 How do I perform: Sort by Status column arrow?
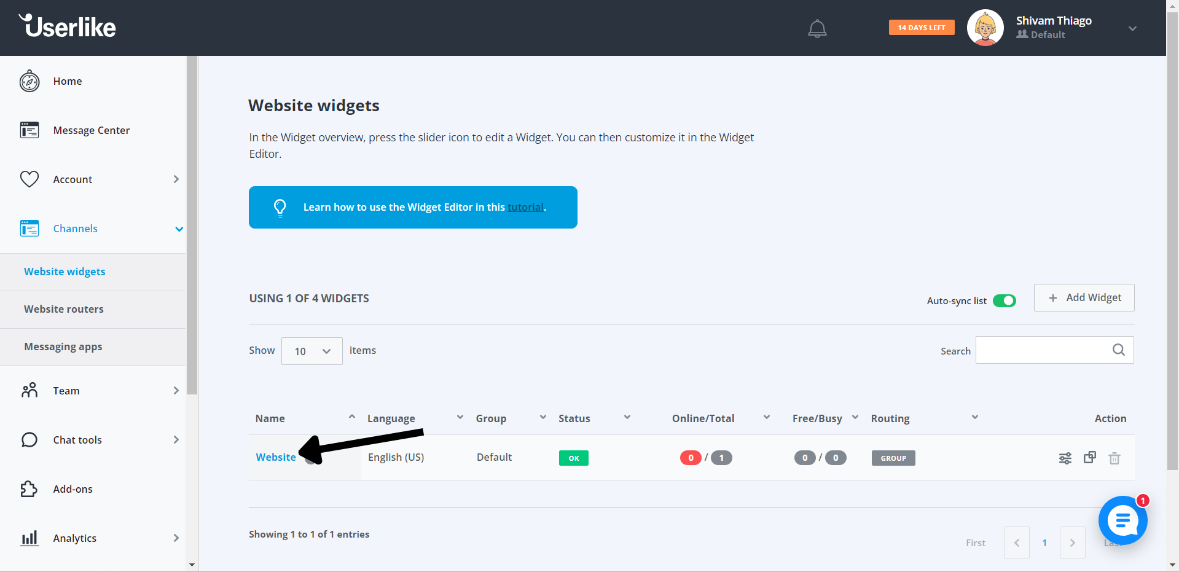[x=627, y=417]
